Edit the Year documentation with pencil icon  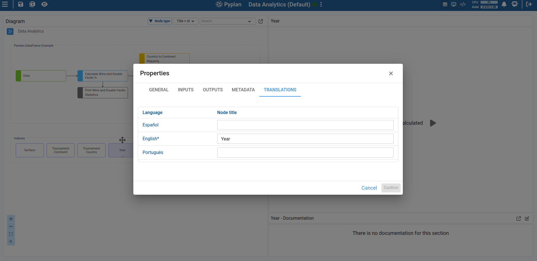pyautogui.click(x=527, y=219)
